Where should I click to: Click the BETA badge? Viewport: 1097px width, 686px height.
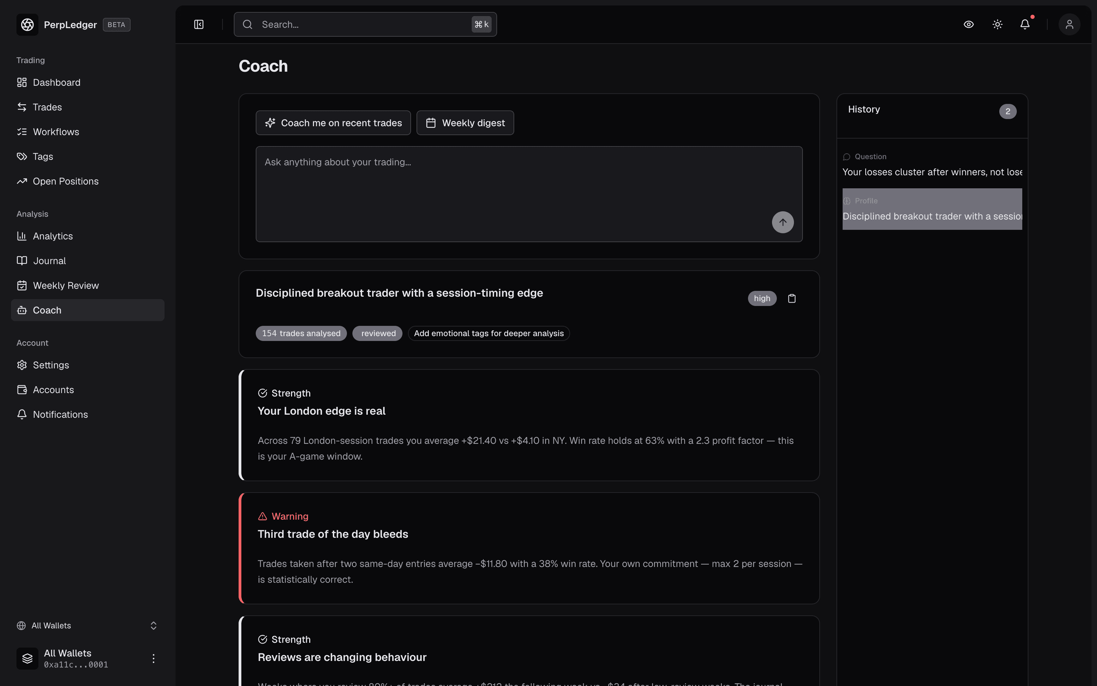point(117,24)
